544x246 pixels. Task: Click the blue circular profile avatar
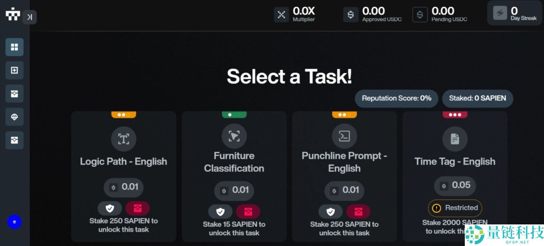(x=14, y=222)
